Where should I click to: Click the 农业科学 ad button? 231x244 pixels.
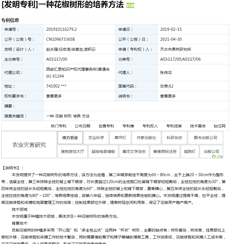tap(96, 138)
